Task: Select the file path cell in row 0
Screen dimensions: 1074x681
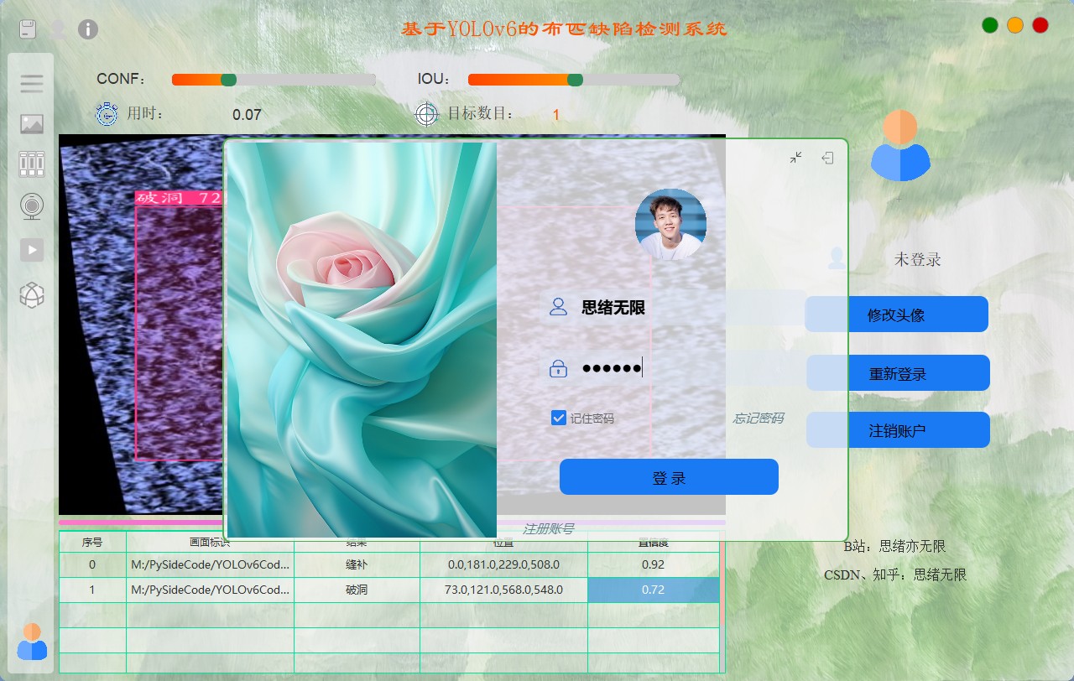Action: coord(210,565)
